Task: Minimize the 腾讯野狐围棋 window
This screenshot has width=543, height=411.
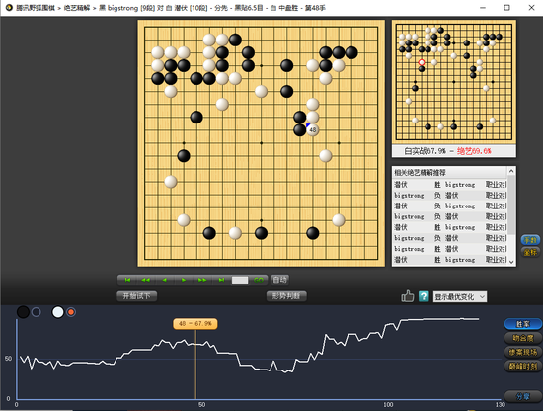Action: (483, 8)
